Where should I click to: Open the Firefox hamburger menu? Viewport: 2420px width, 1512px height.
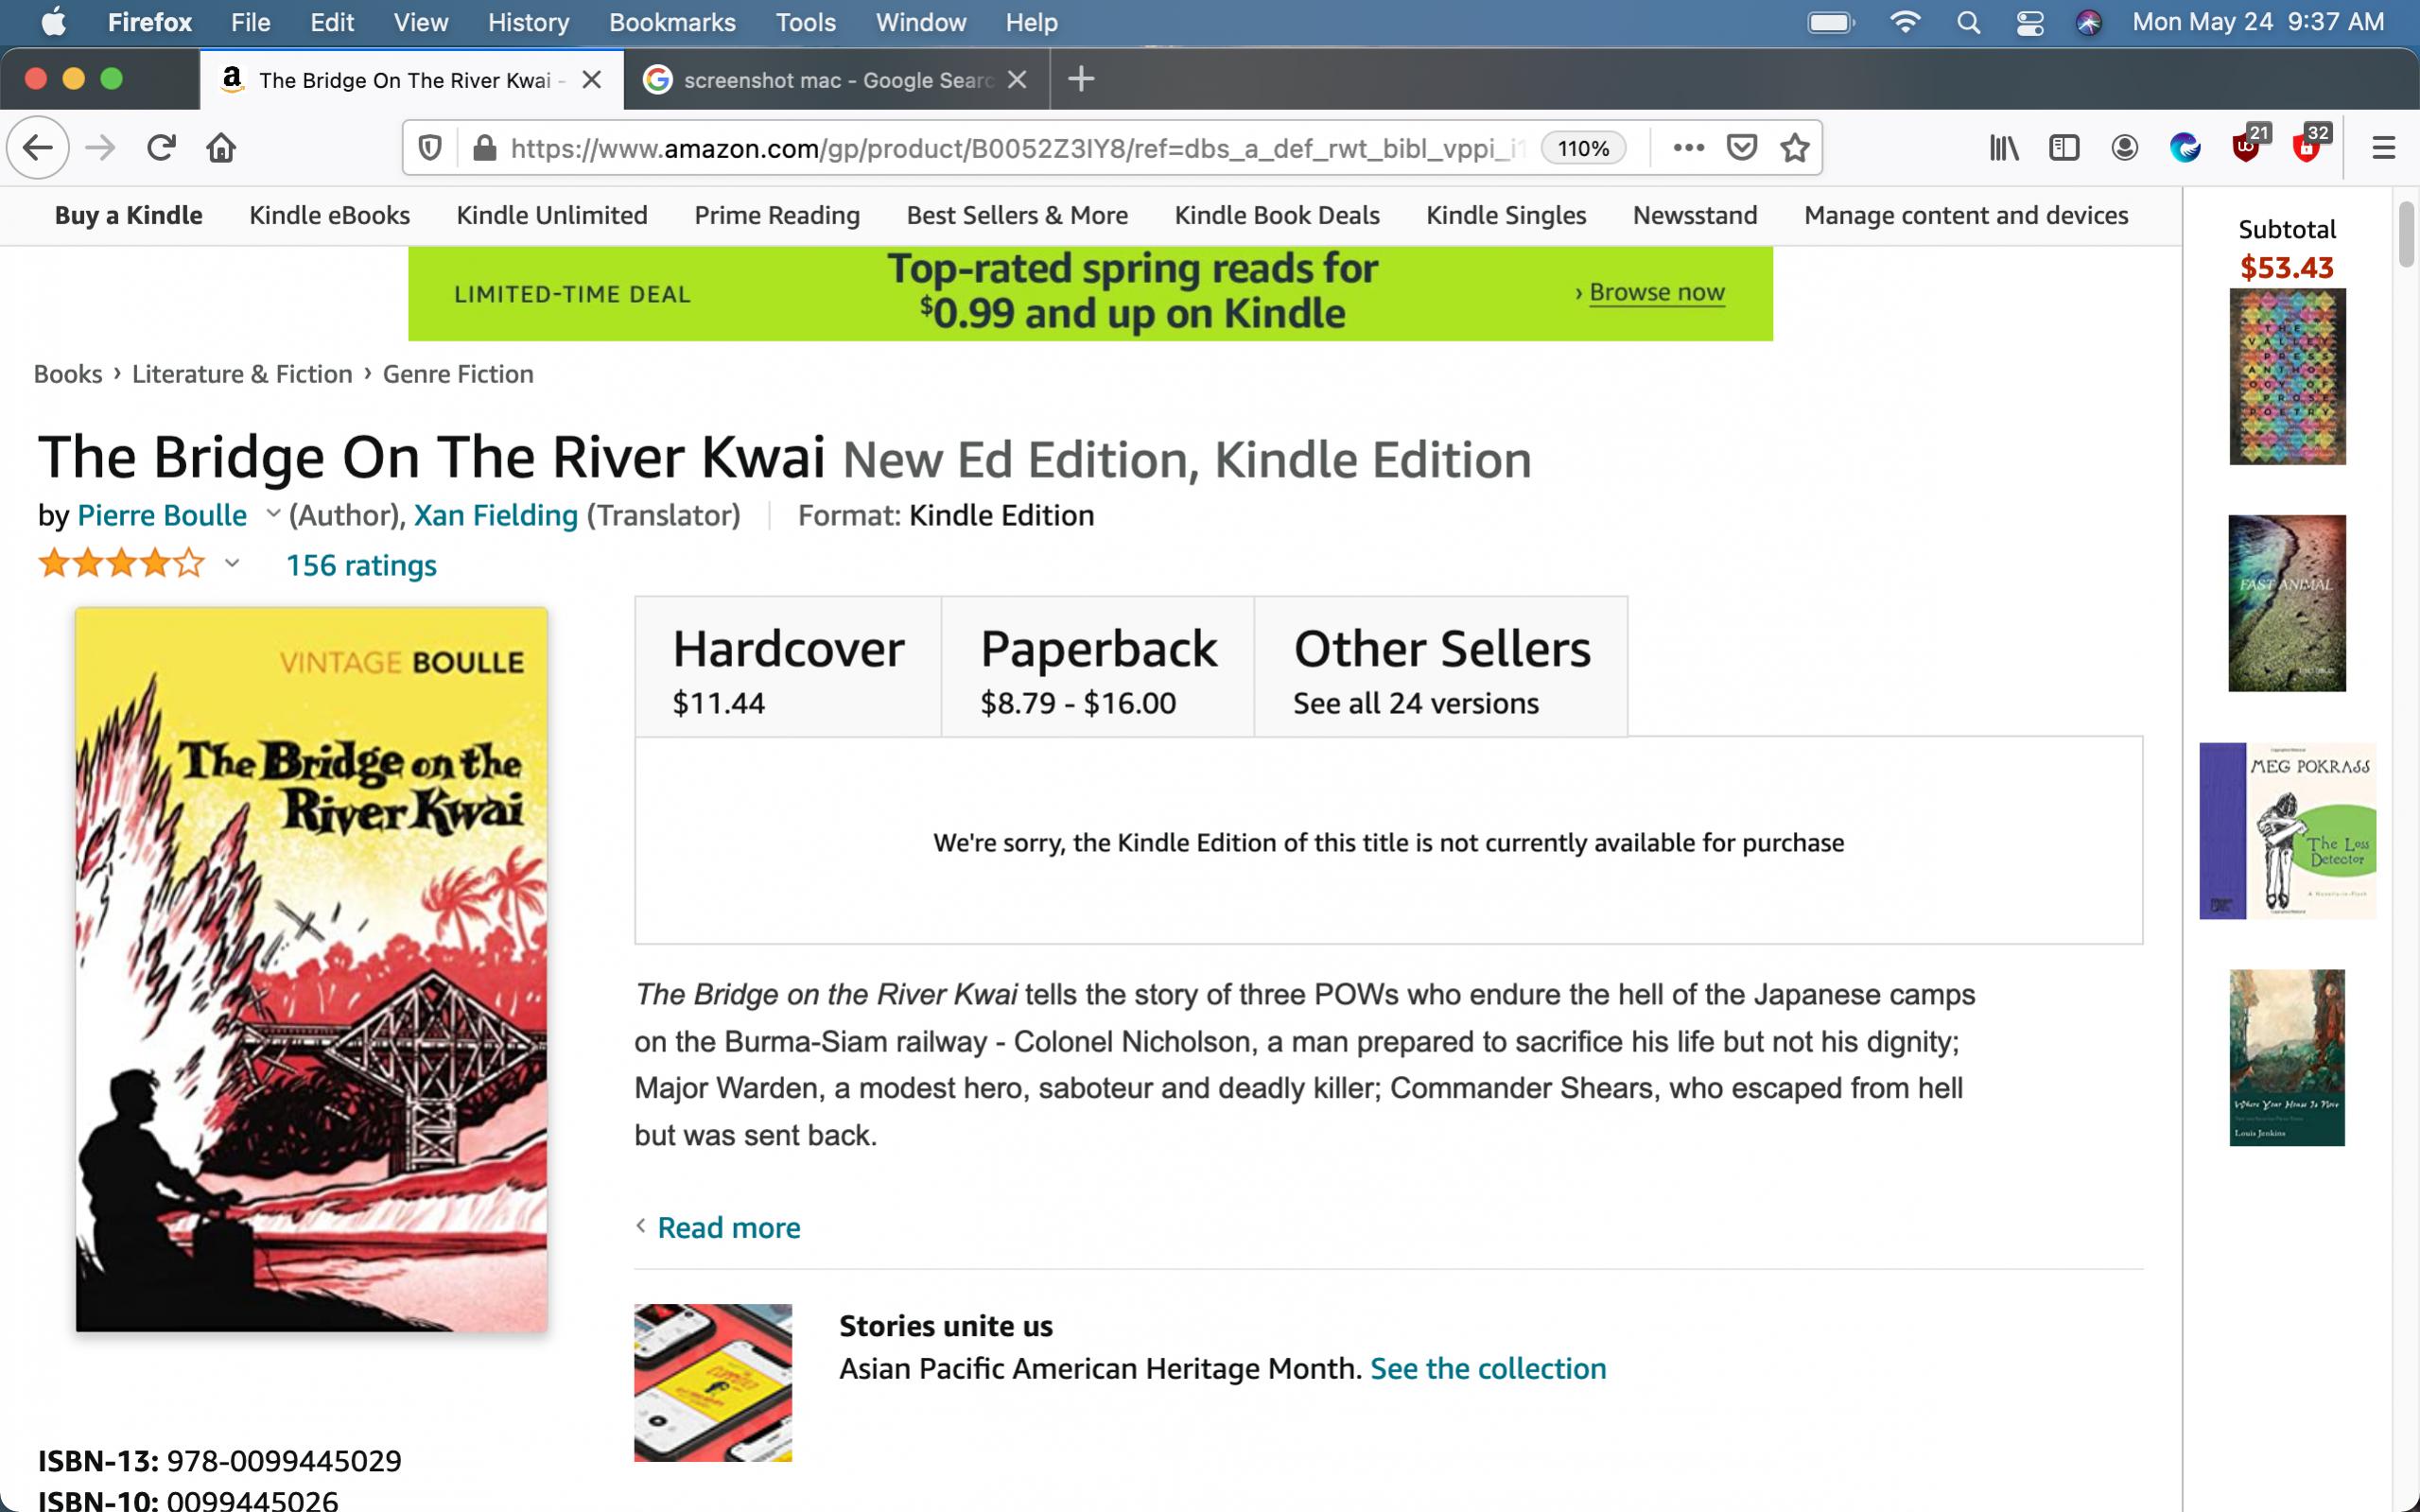click(x=2384, y=148)
